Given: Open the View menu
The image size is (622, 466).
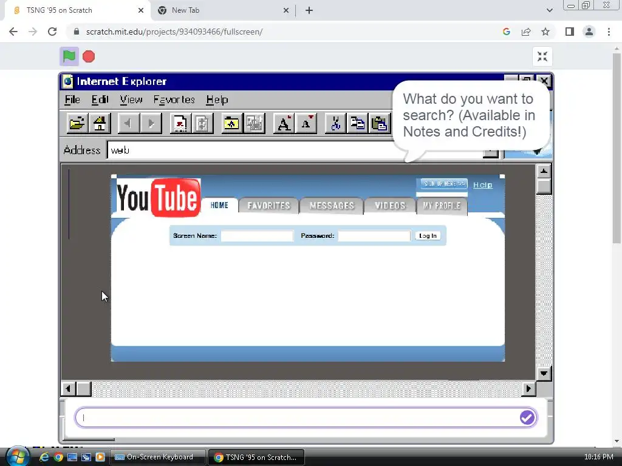Looking at the screenshot, I should tap(131, 100).
